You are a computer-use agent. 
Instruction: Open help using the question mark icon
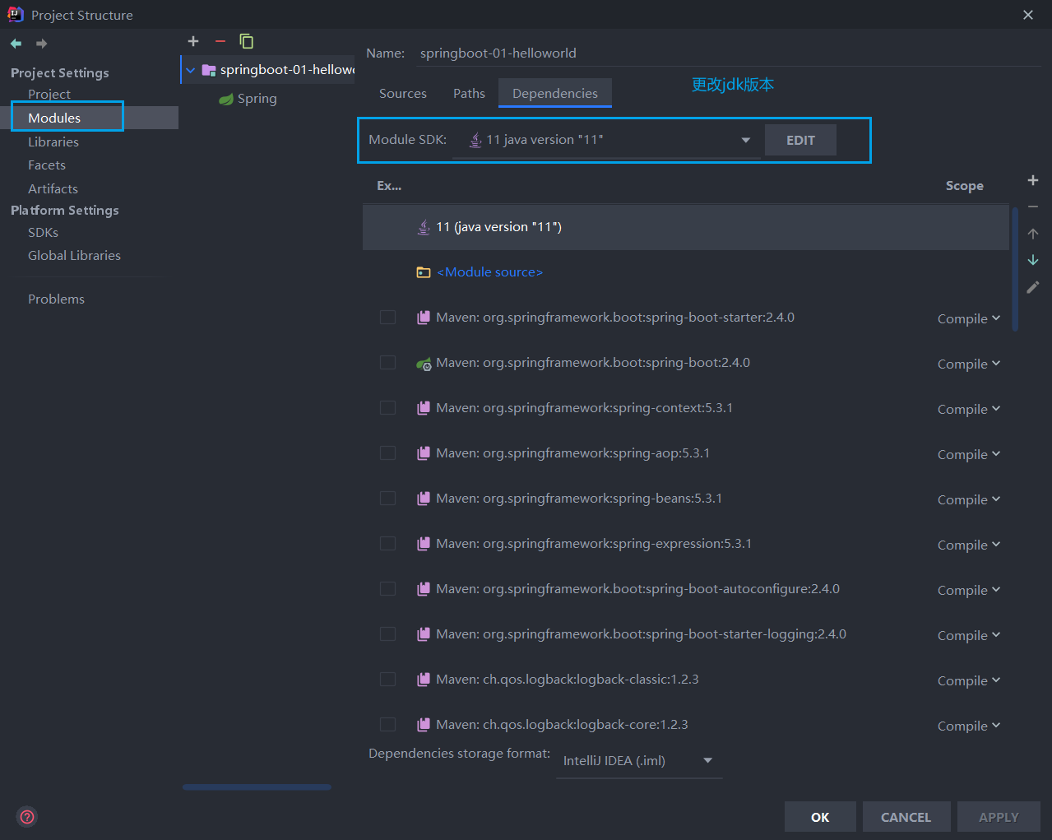[x=27, y=817]
